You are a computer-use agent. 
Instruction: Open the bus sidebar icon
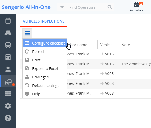coord(8,45)
